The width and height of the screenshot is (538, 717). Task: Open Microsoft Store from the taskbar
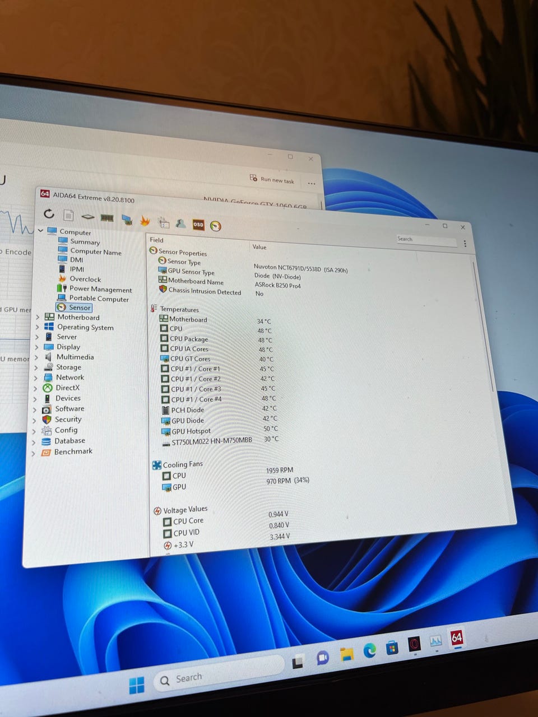coord(392,648)
